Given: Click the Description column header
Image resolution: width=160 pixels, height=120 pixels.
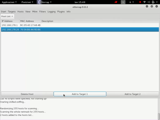Looking at the screenshot, I should coord(100,21).
